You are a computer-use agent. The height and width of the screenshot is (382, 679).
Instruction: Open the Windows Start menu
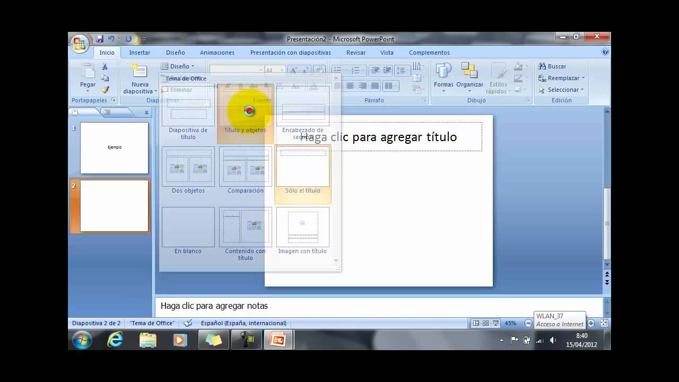click(82, 340)
